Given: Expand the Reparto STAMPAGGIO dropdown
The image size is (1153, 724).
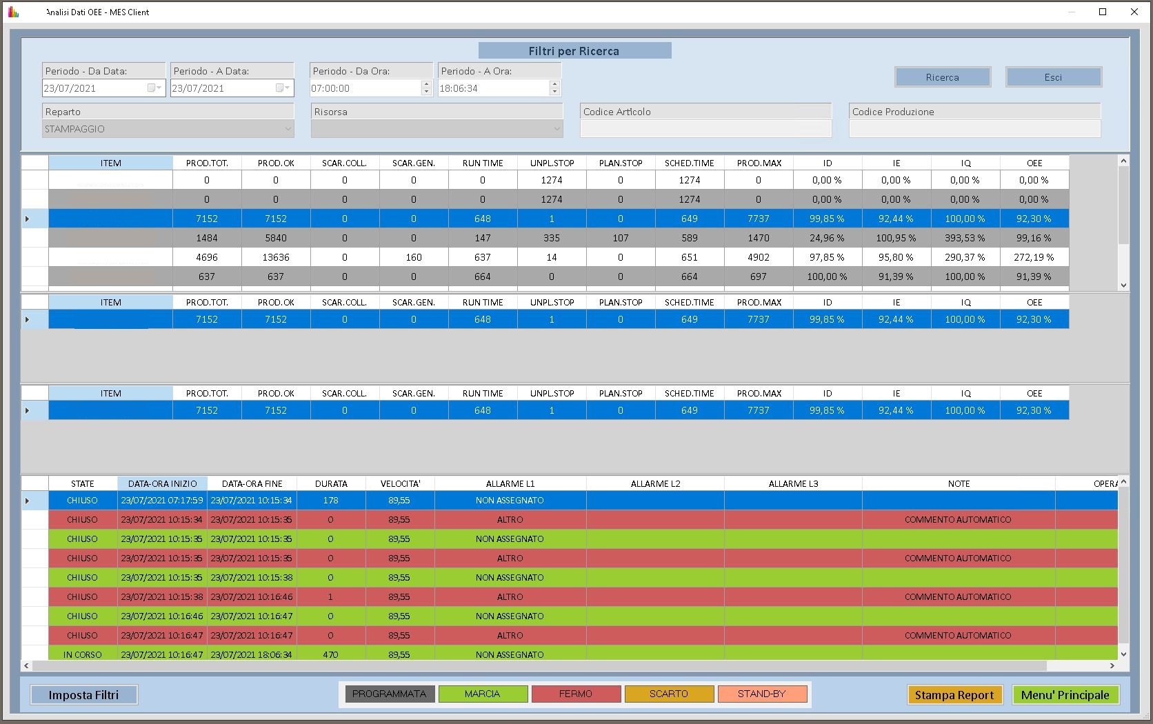Looking at the screenshot, I should [x=288, y=129].
